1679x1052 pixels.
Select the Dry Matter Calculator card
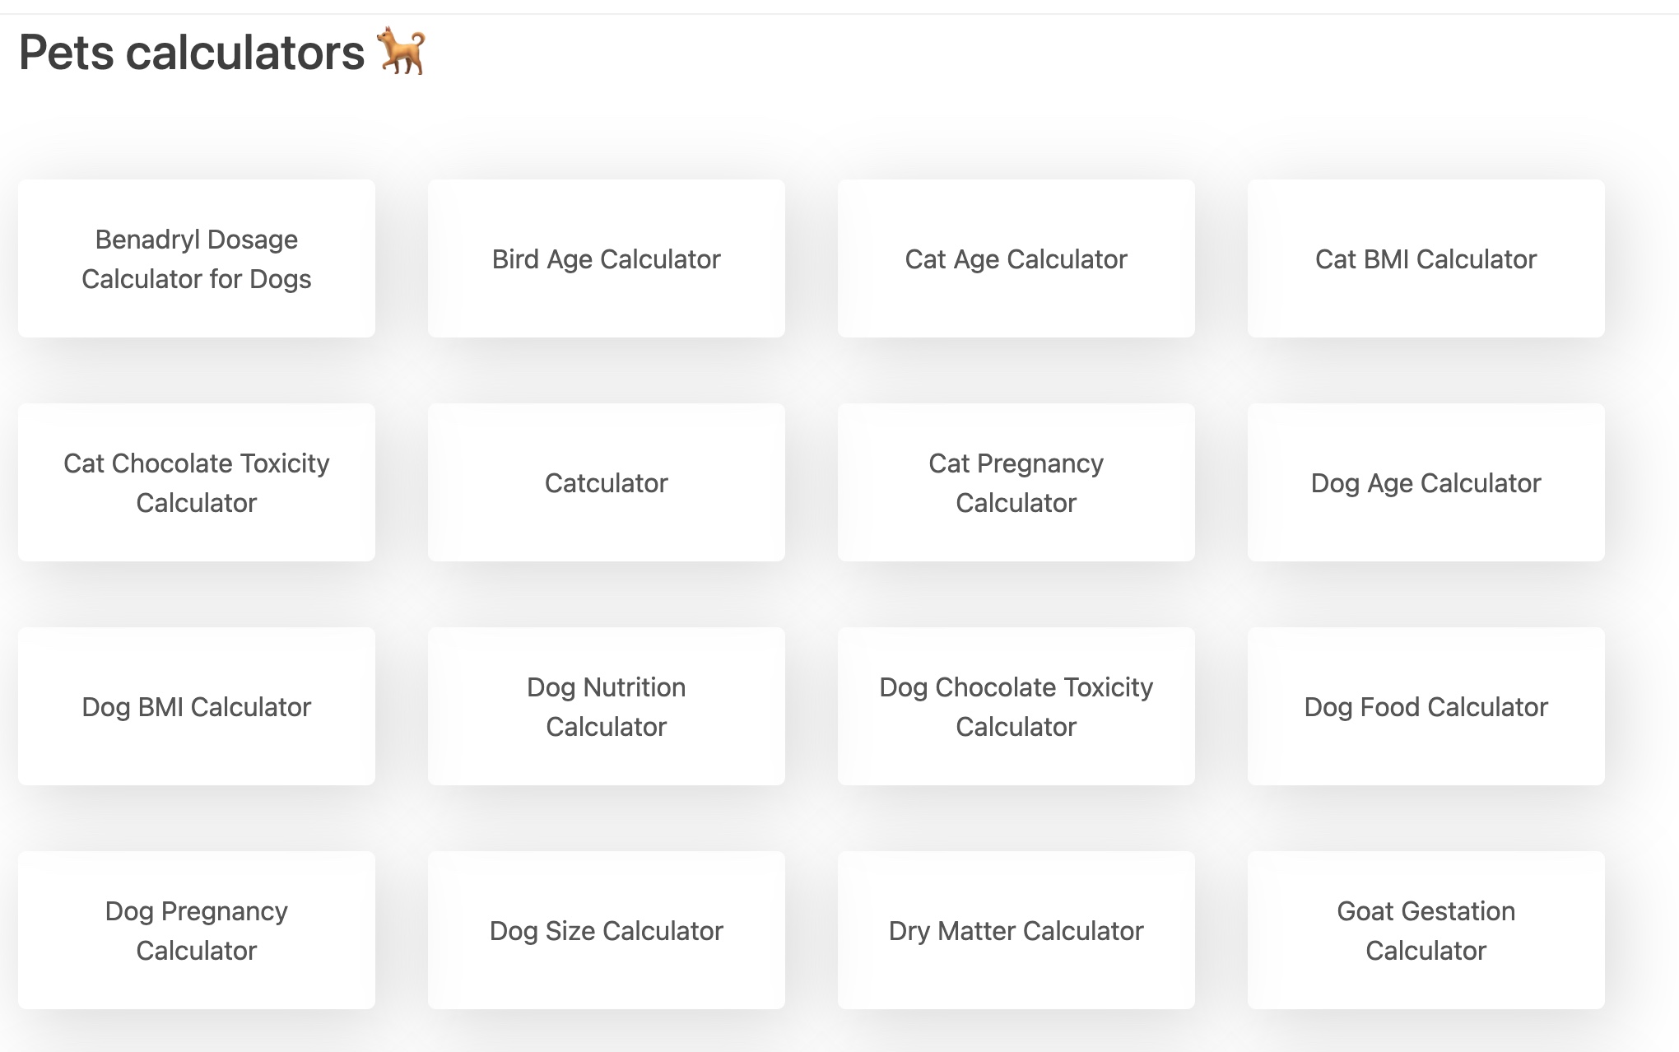[1016, 931]
